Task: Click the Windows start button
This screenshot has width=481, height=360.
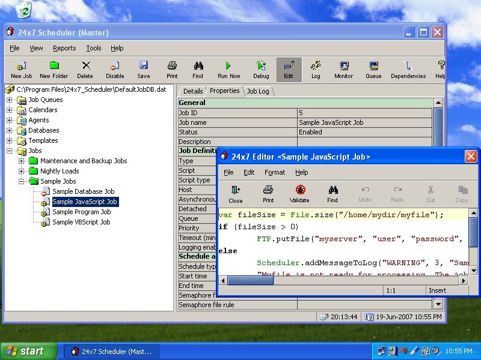Action: pos(28,351)
